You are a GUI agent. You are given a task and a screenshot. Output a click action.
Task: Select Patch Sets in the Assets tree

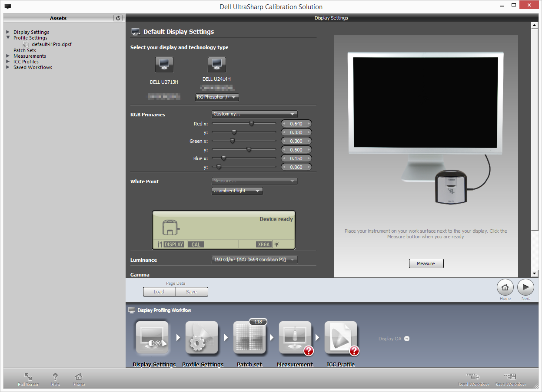[25, 50]
